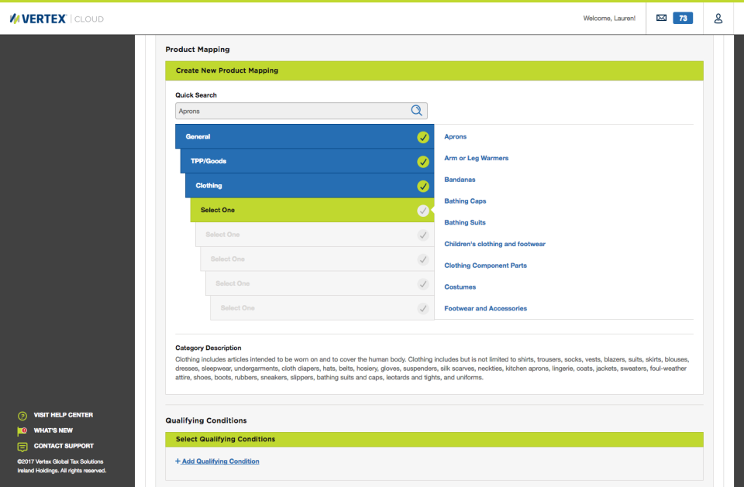The image size is (744, 487).
Task: Choose Bathing Suits
Action: click(x=464, y=222)
